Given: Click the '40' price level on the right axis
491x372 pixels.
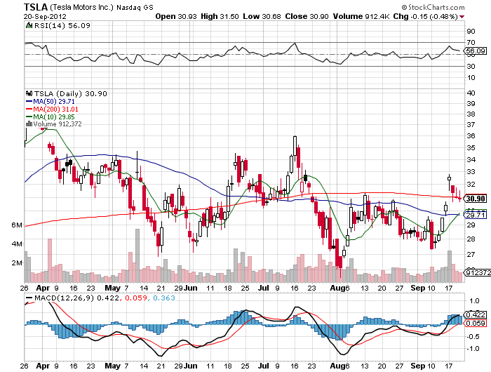Looking at the screenshot, I should click(x=471, y=93).
